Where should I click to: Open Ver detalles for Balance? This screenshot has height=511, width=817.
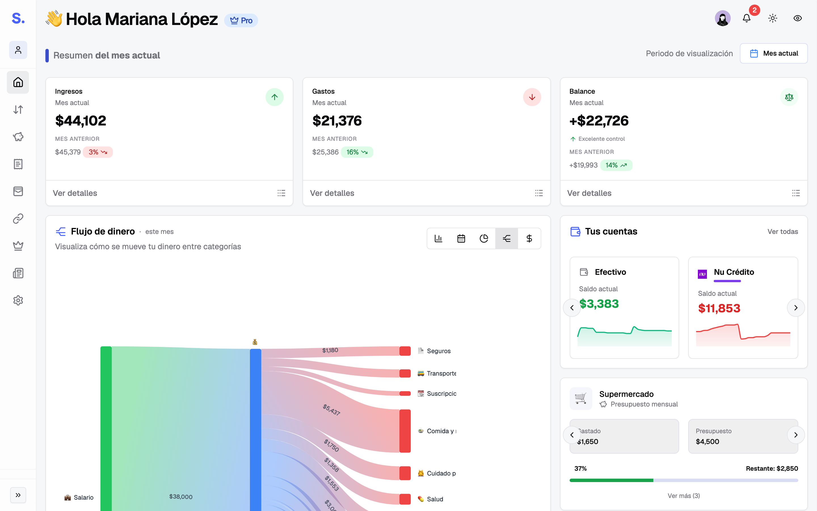tap(589, 193)
